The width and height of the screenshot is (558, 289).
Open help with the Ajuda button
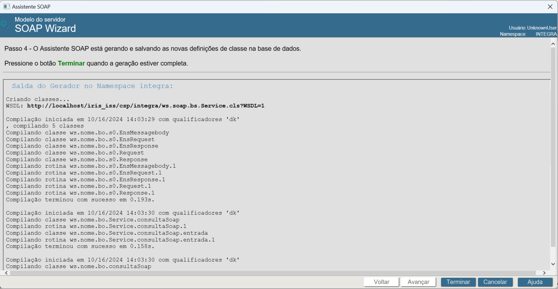coord(535,282)
